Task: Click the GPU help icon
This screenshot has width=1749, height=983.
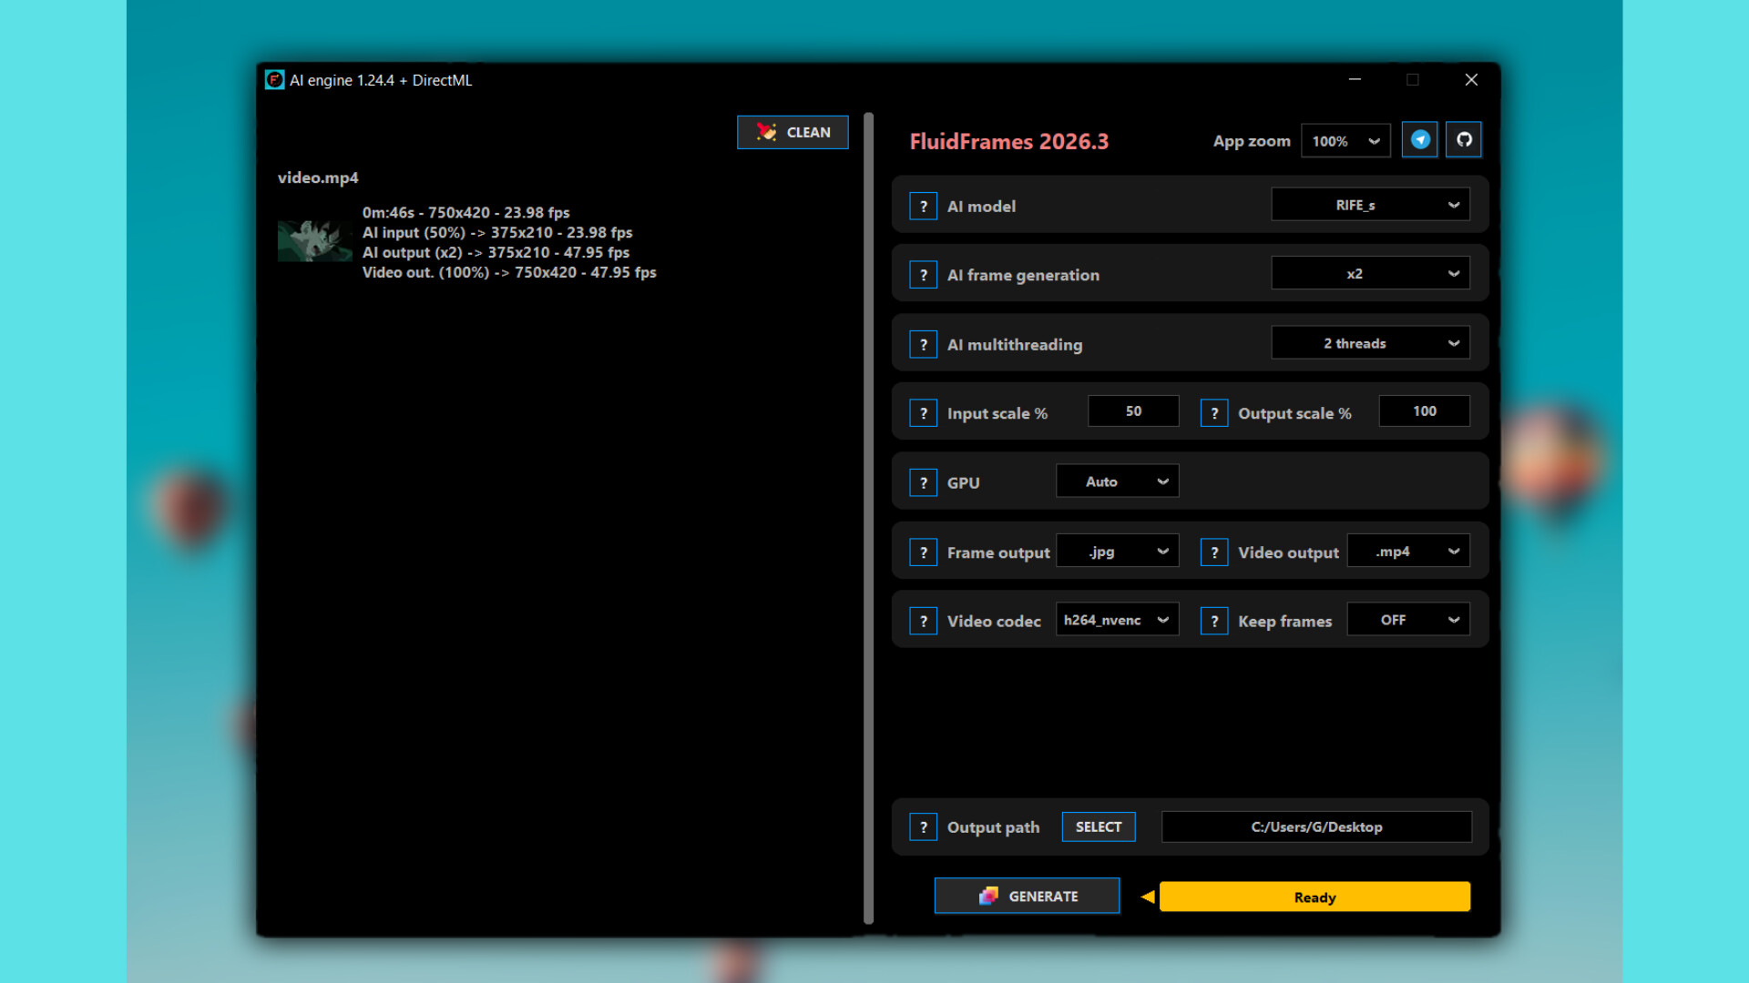Action: 923,482
